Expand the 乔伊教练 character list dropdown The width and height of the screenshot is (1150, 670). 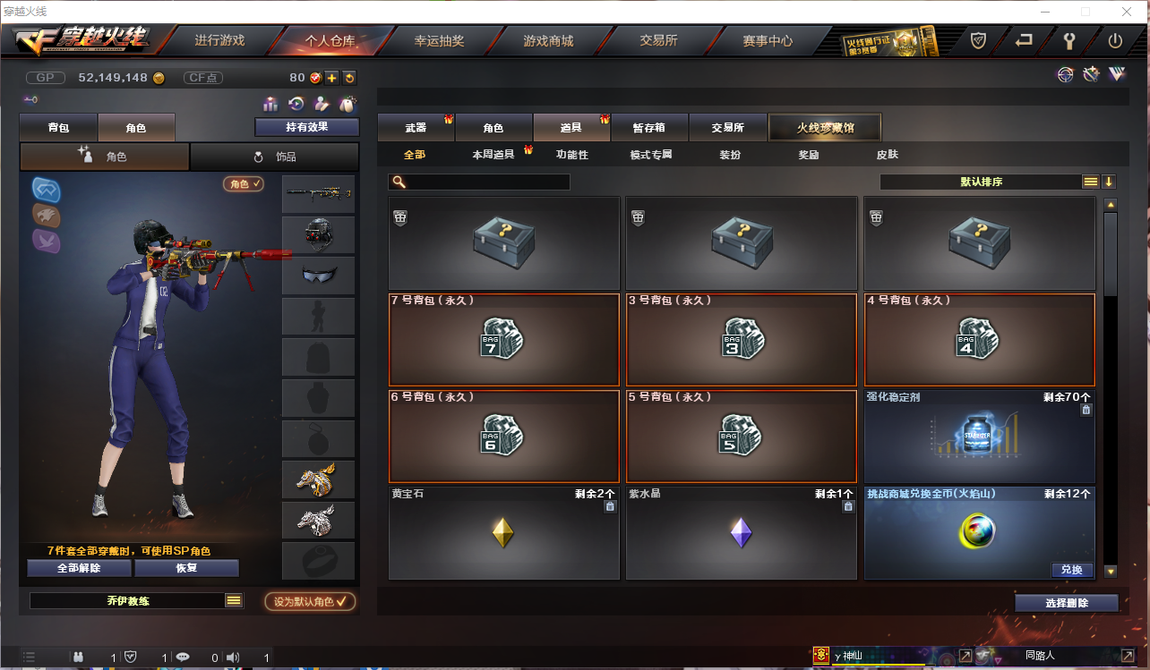pyautogui.click(x=234, y=601)
